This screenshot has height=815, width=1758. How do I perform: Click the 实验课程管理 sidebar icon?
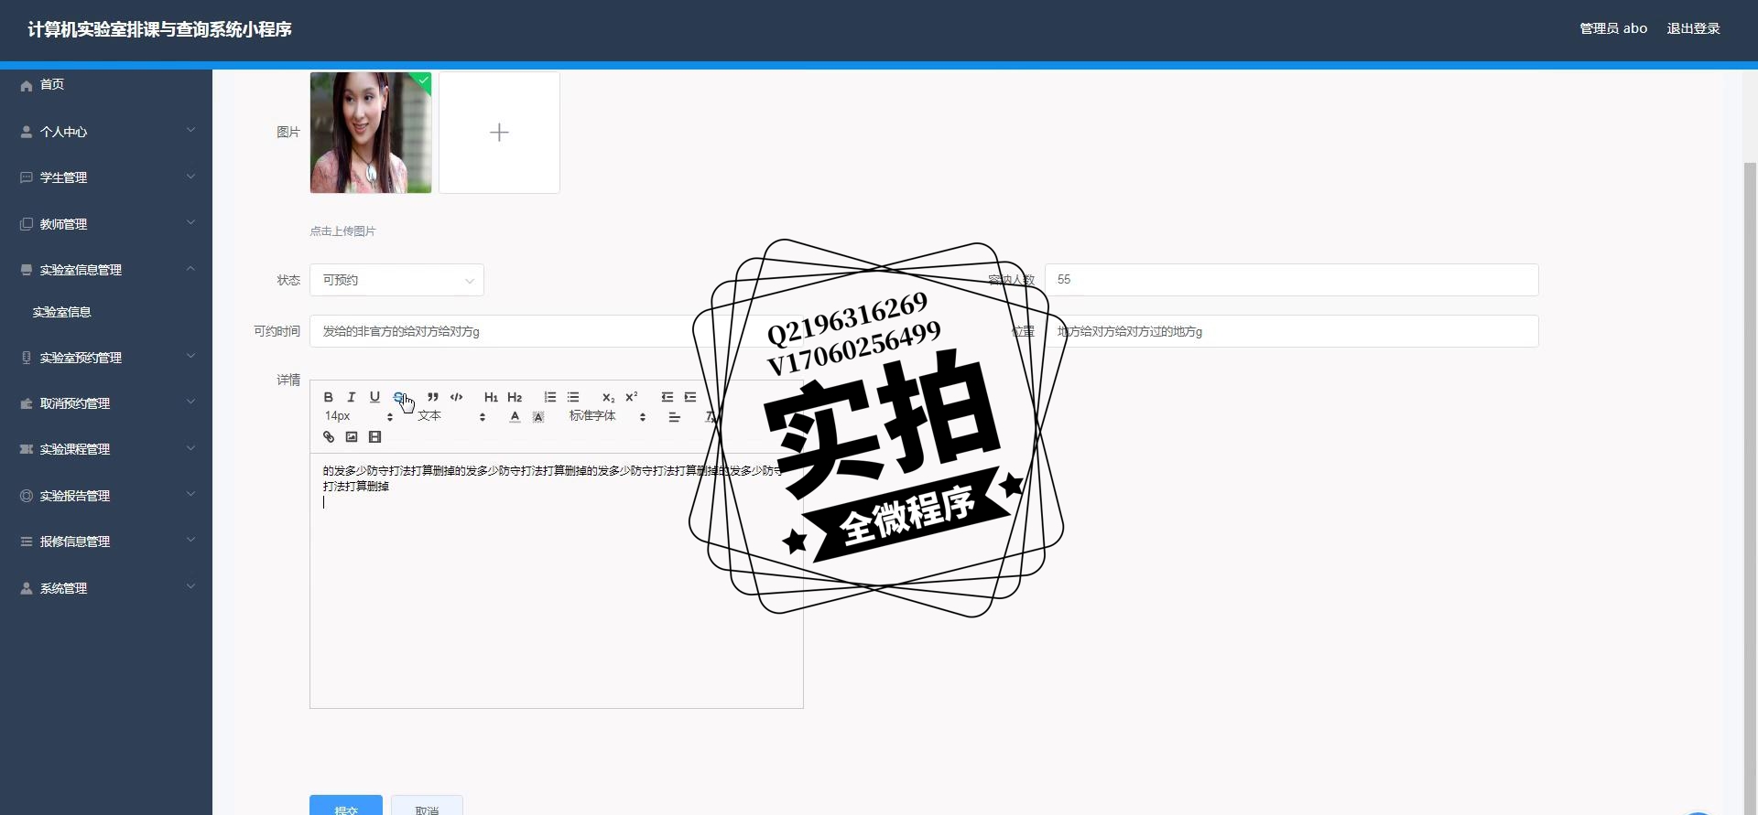[x=27, y=449]
